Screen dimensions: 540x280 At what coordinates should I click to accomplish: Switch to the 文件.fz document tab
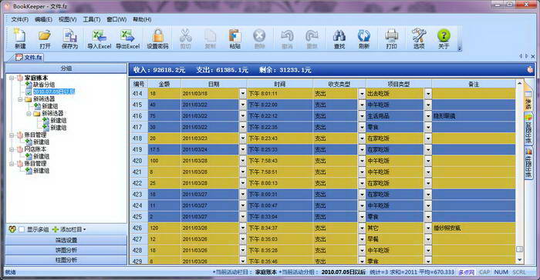[x=29, y=58]
